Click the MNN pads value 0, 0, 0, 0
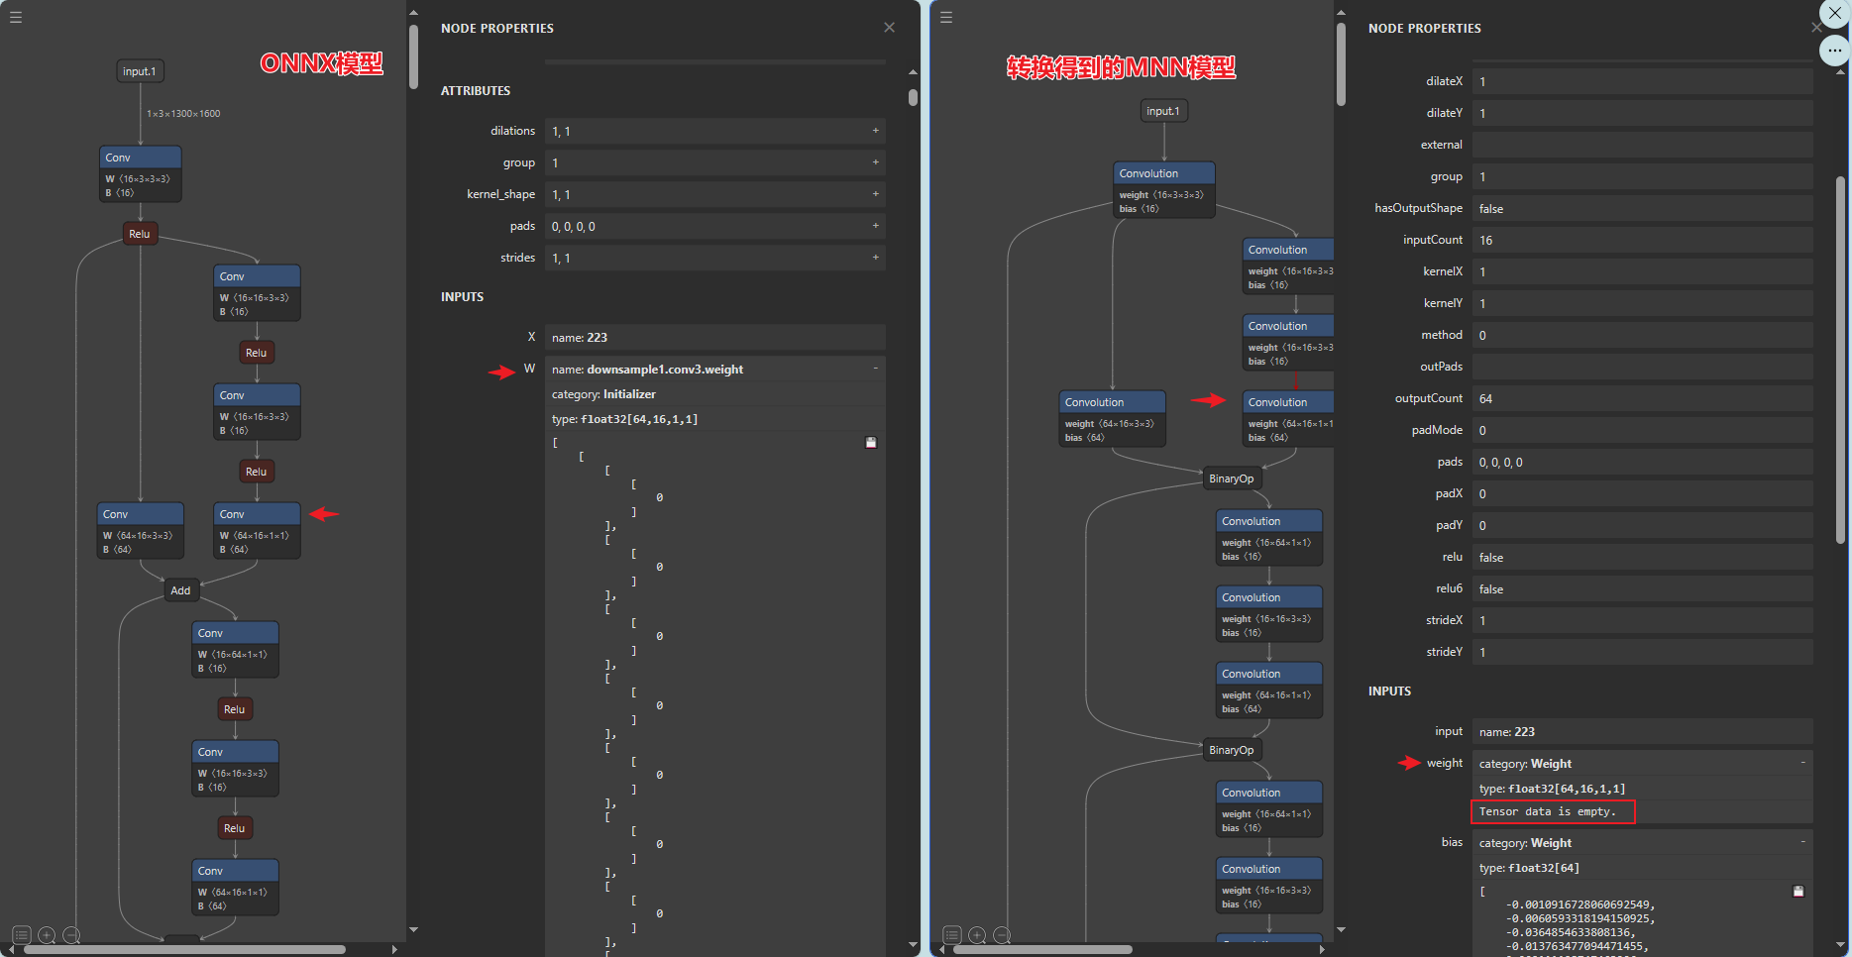 coord(1642,462)
